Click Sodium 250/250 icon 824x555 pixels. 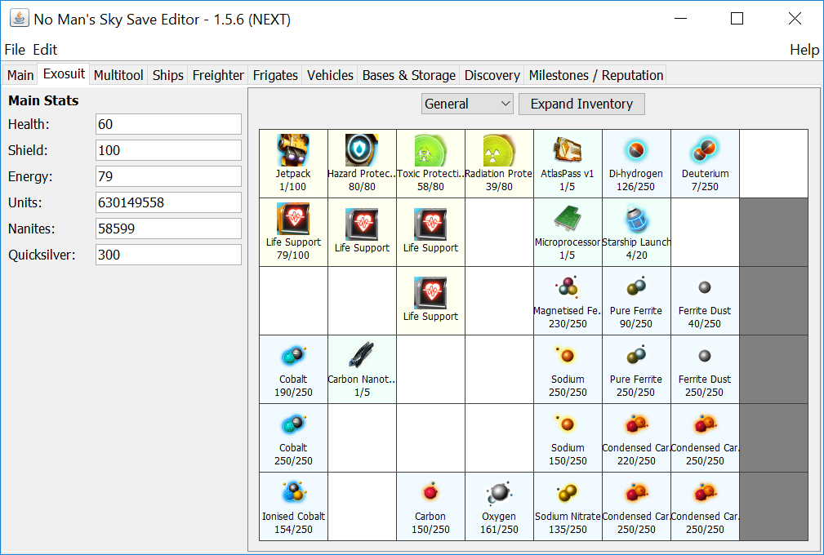(x=568, y=356)
